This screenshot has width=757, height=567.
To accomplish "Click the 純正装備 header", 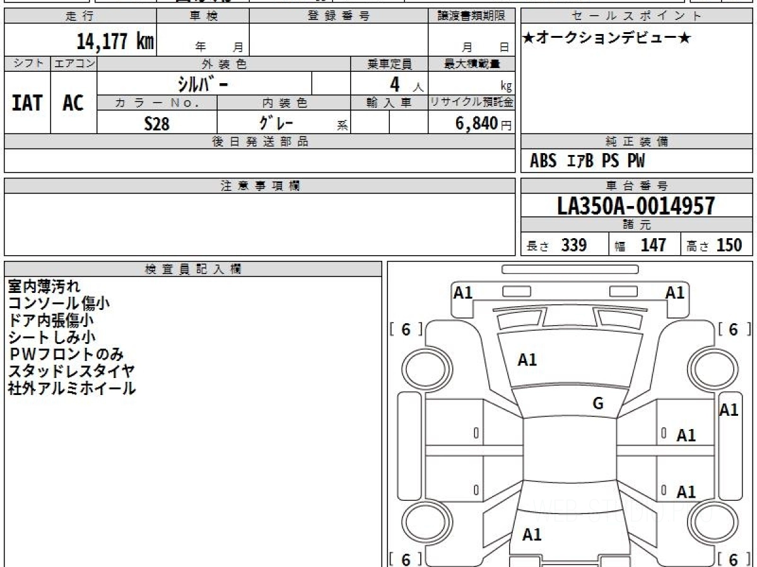I will [637, 142].
